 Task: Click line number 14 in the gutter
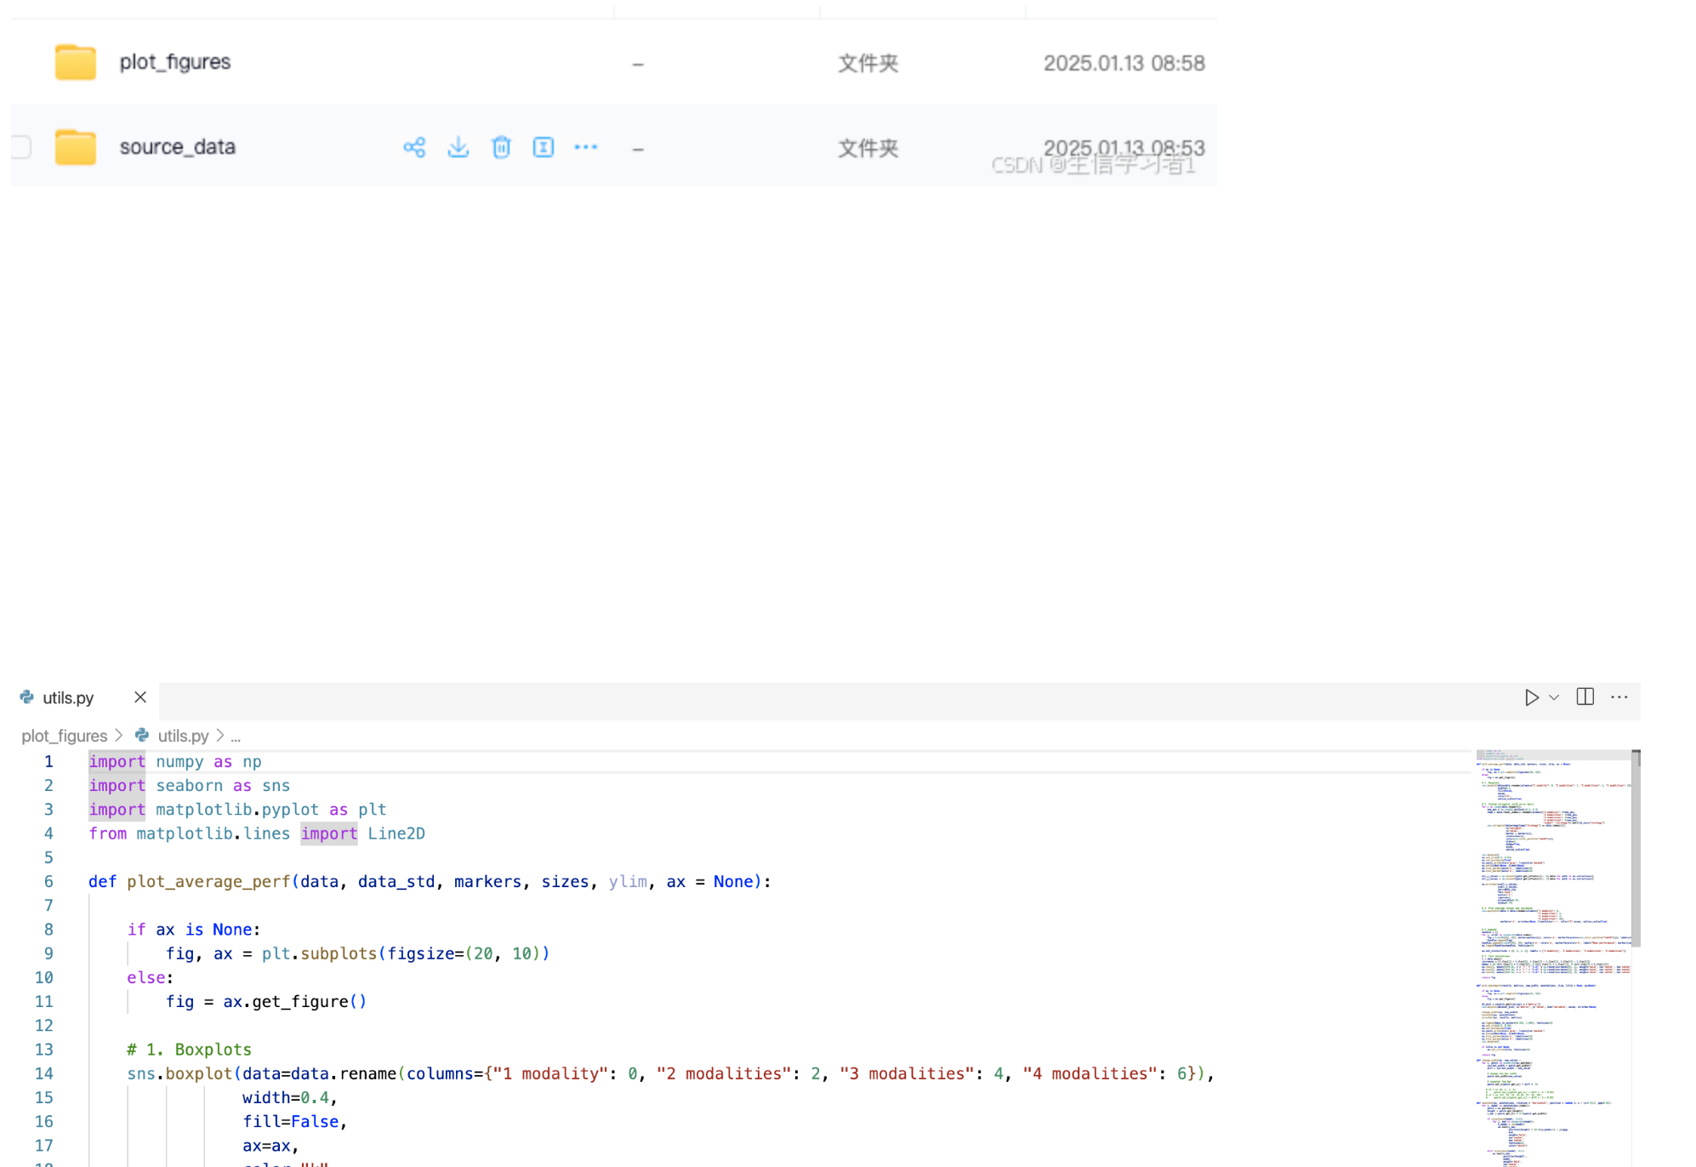pyautogui.click(x=44, y=1074)
